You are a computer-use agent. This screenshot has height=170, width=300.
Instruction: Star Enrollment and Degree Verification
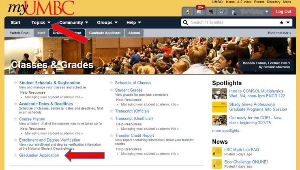[15, 140]
